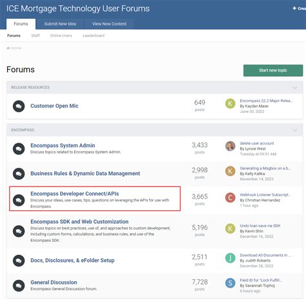This screenshot has height=300, width=306.
Task: Open the Webhook Listener Subscription topic
Action: (x=265, y=195)
